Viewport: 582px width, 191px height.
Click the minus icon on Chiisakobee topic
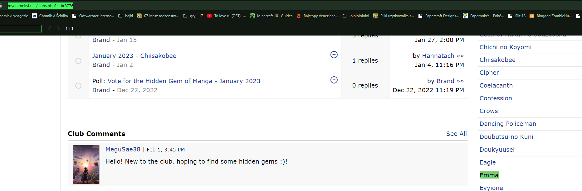334,55
